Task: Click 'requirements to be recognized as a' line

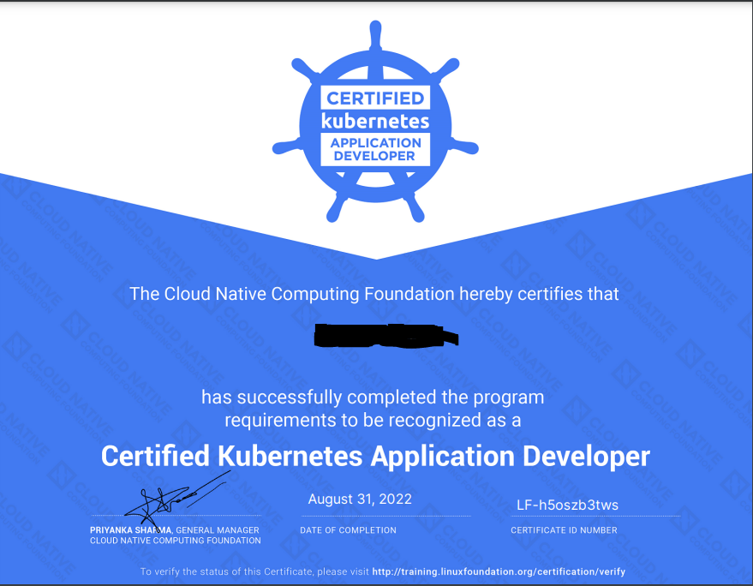Action: click(373, 421)
